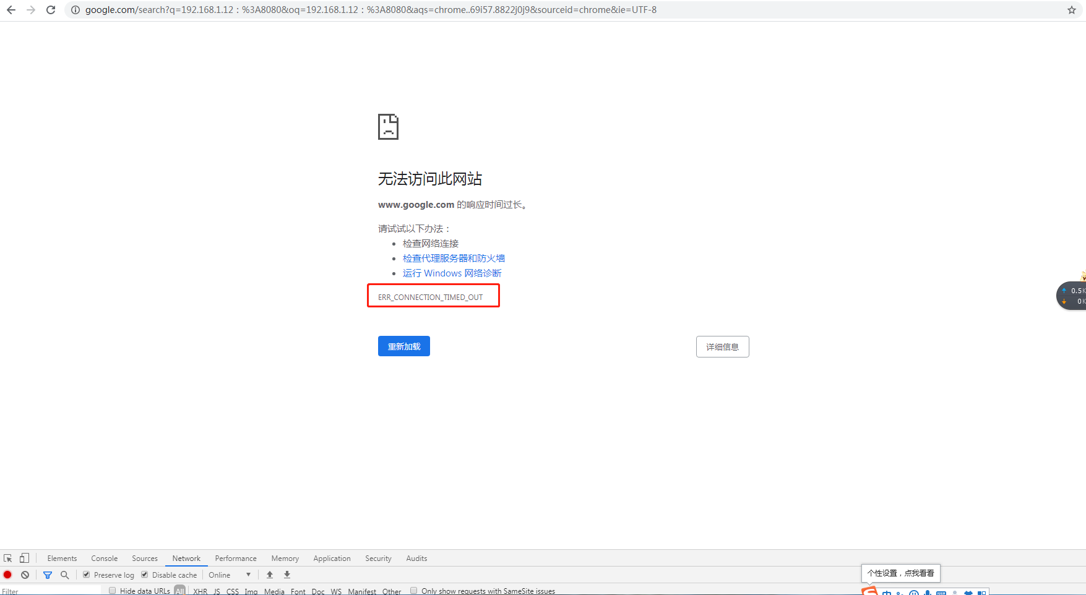This screenshot has width=1086, height=595.
Task: Toggle the network filter funnel icon
Action: 48,575
